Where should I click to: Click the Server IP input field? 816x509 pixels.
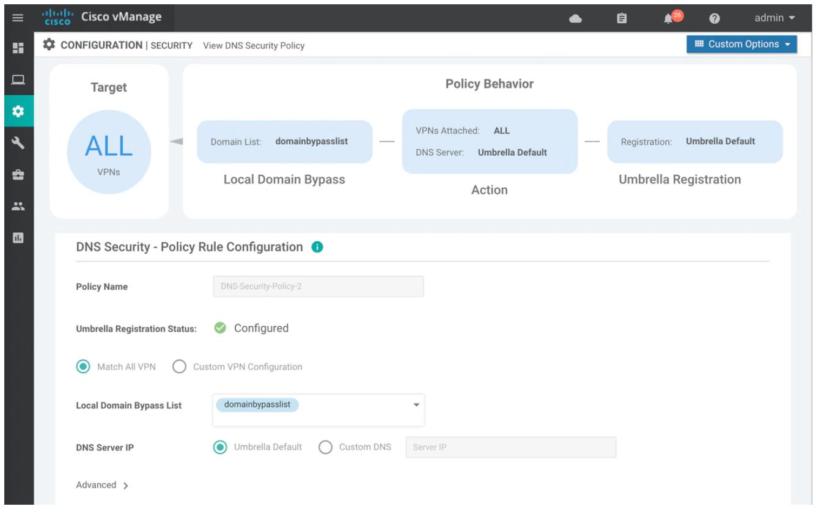point(510,447)
